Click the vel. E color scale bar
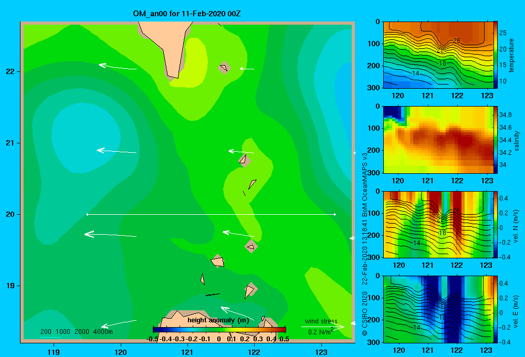 [x=496, y=309]
